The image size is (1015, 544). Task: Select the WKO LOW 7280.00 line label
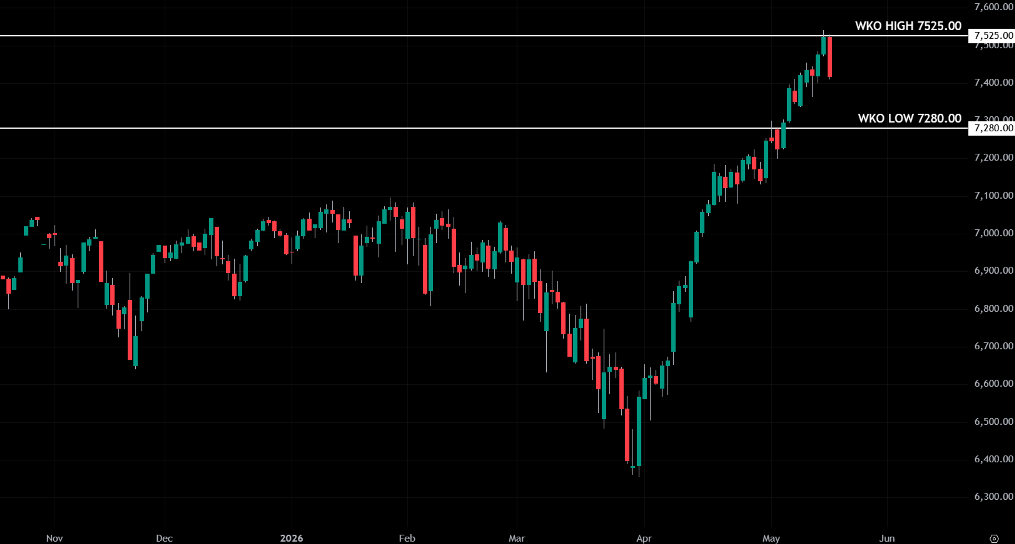(910, 119)
